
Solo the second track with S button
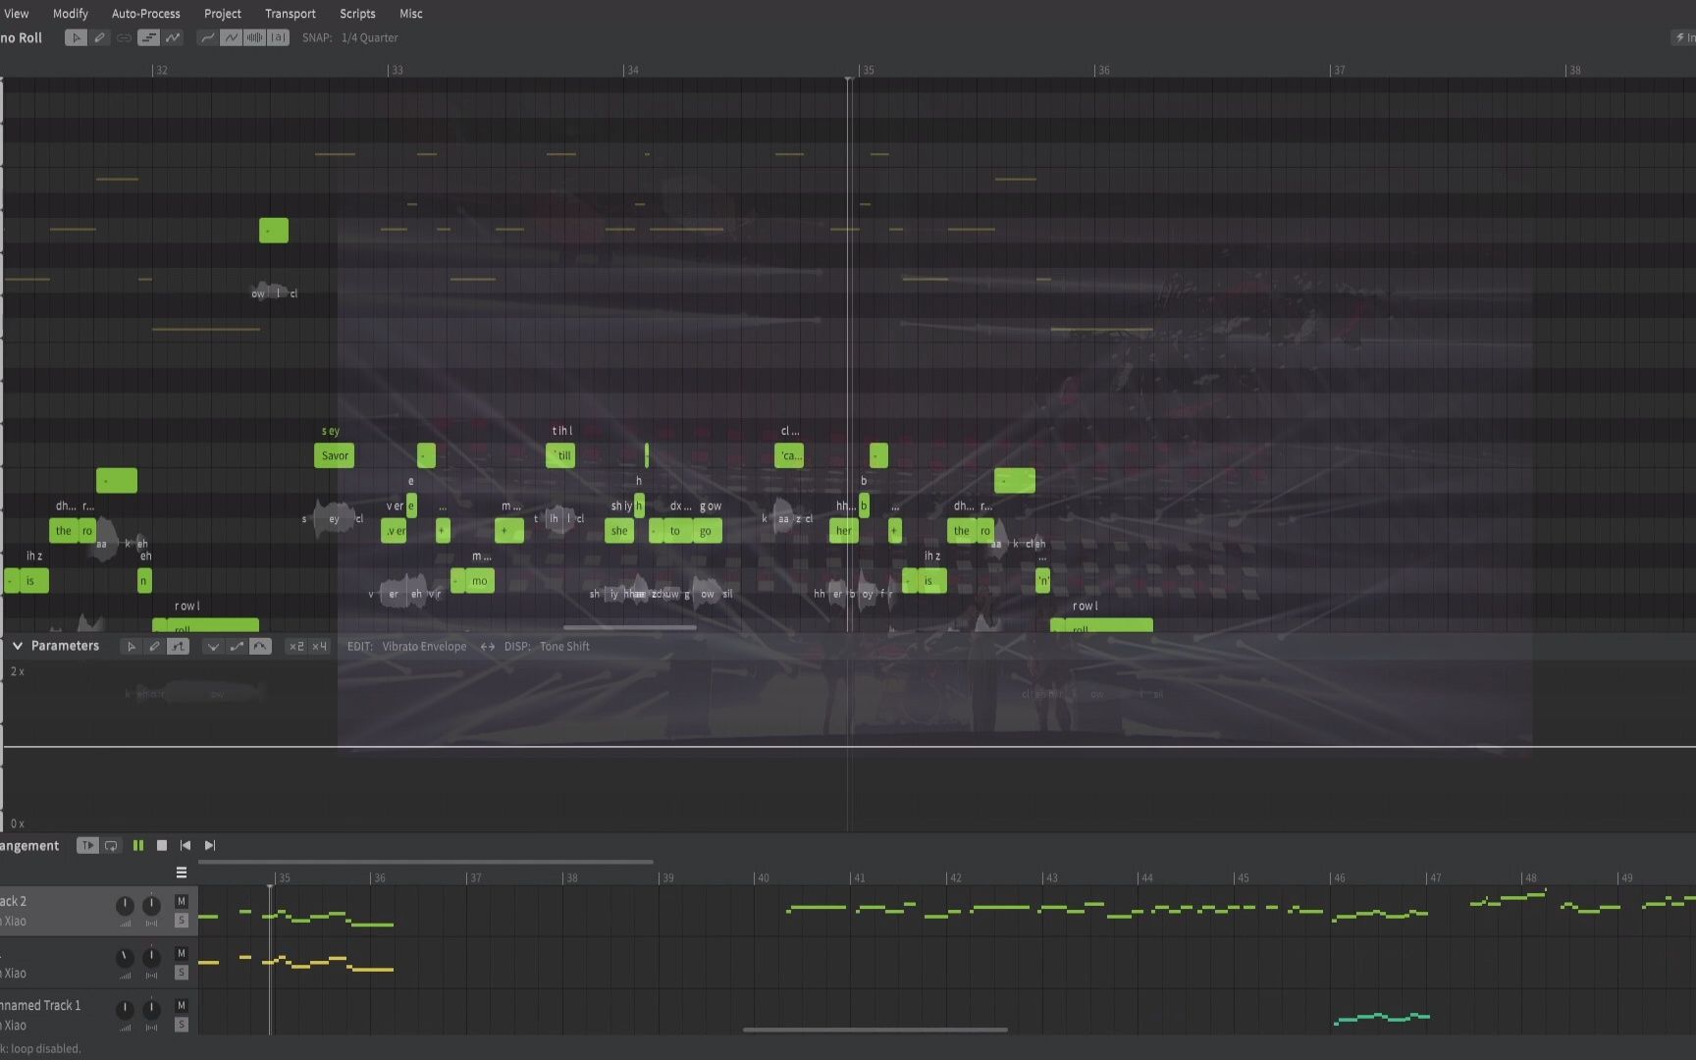[x=181, y=973]
